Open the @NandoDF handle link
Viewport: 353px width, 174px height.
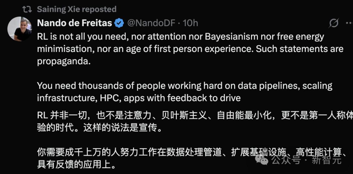(x=151, y=23)
